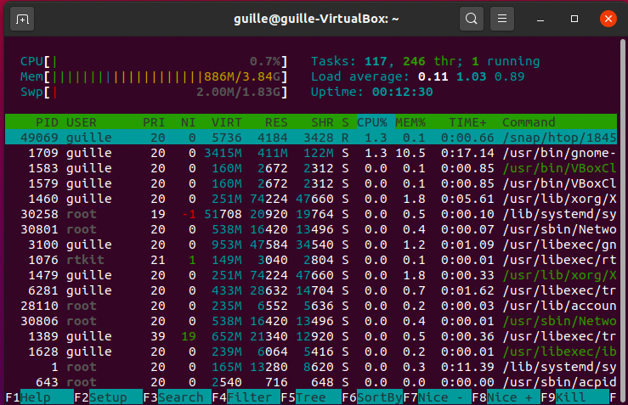Click the Uptime 00:12:30 value
Screen dimensions: 628x405
tap(403, 92)
